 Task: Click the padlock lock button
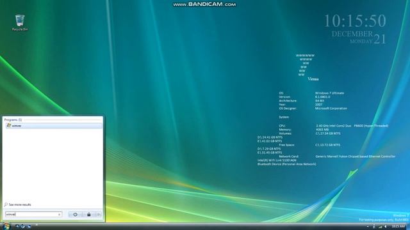[x=89, y=215]
